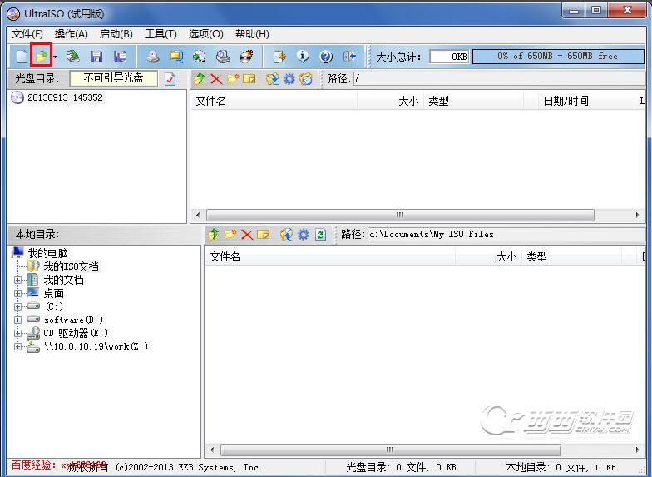
Task: Sort disc file list by 文件名 column
Action: click(274, 101)
